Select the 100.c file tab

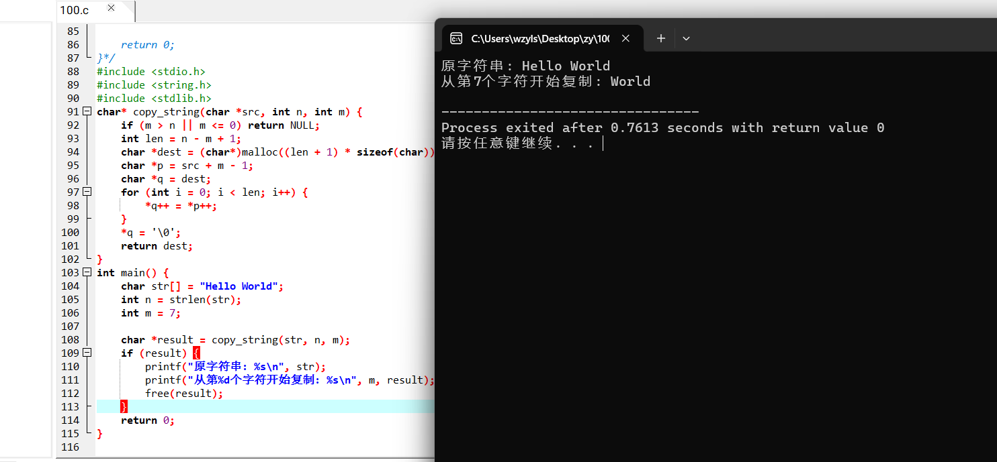(x=75, y=9)
